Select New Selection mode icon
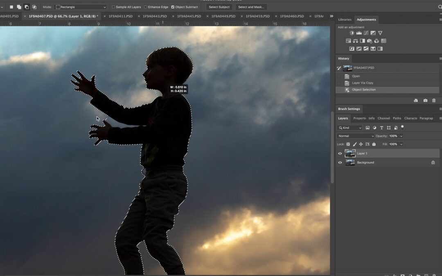This screenshot has width=442, height=276. (11, 7)
